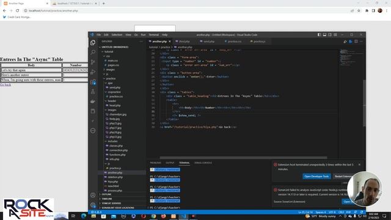
Task: Expand the Timeline section in Explorer
Action: coord(107,199)
